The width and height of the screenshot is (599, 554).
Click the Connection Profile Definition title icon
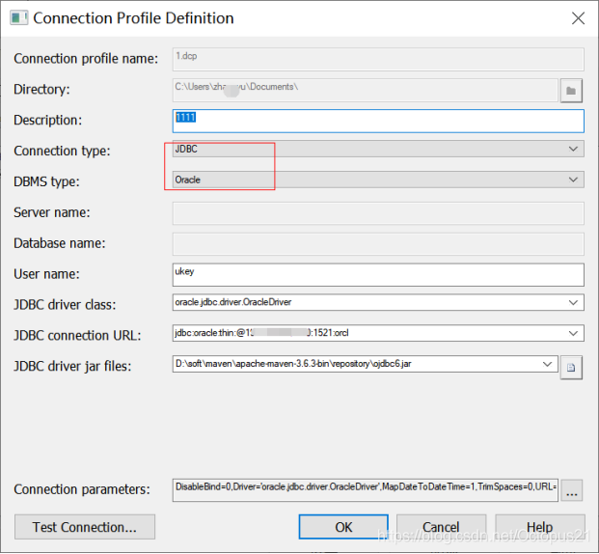[x=18, y=18]
